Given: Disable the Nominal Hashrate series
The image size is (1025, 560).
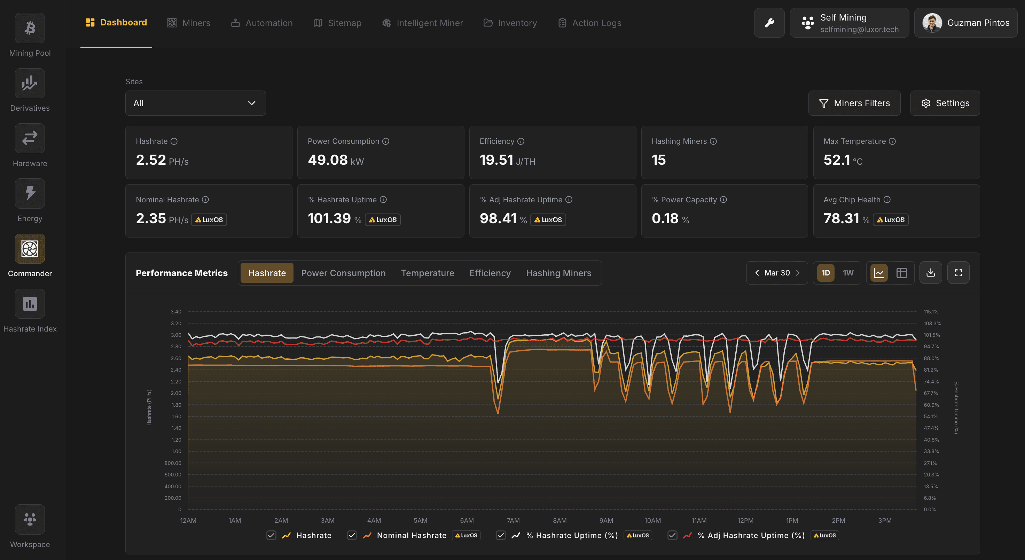Looking at the screenshot, I should (x=352, y=535).
